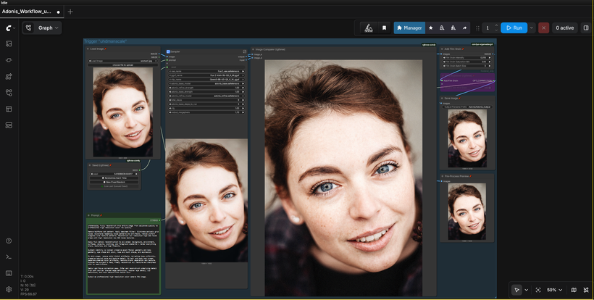594x300 pixels.
Task: Open the workflows sidebar icon
Action: [9, 93]
